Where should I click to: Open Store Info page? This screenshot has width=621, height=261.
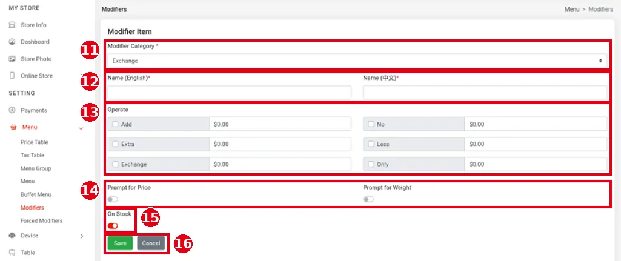click(x=33, y=25)
